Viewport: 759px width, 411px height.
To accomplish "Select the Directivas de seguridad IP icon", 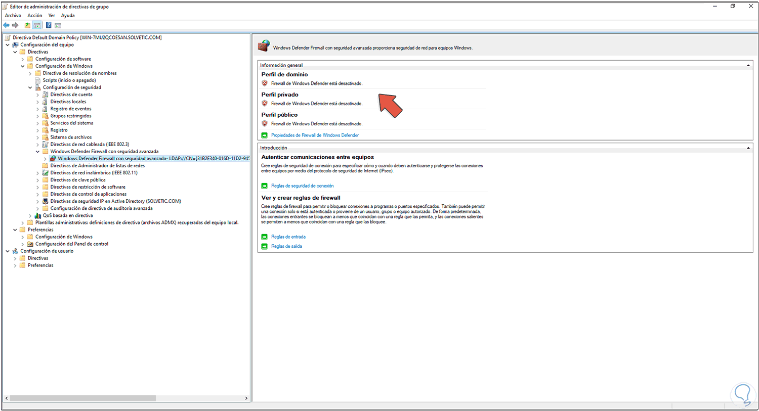I will click(46, 201).
